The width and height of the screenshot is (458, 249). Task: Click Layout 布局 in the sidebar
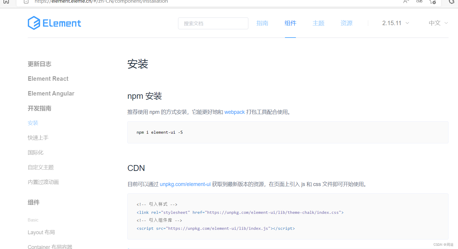click(41, 232)
